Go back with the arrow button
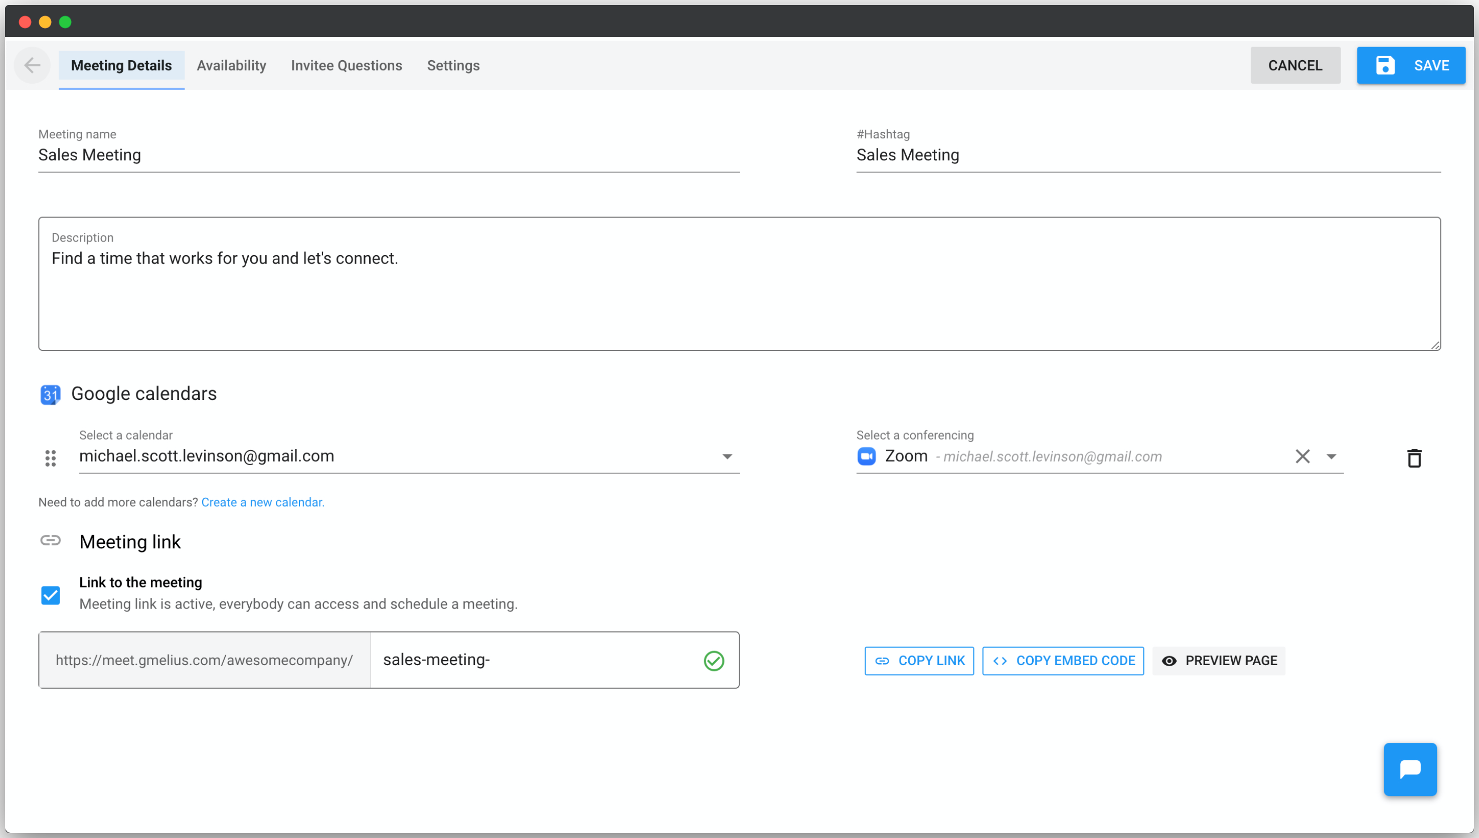 (32, 65)
